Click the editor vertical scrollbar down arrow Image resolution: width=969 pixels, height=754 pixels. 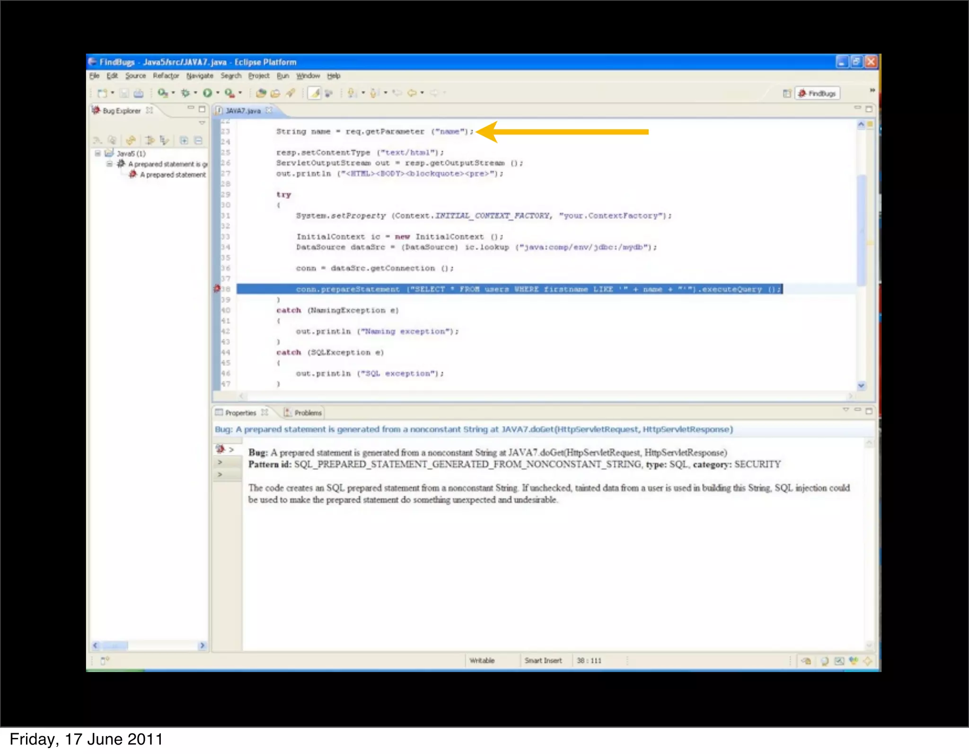tap(861, 386)
